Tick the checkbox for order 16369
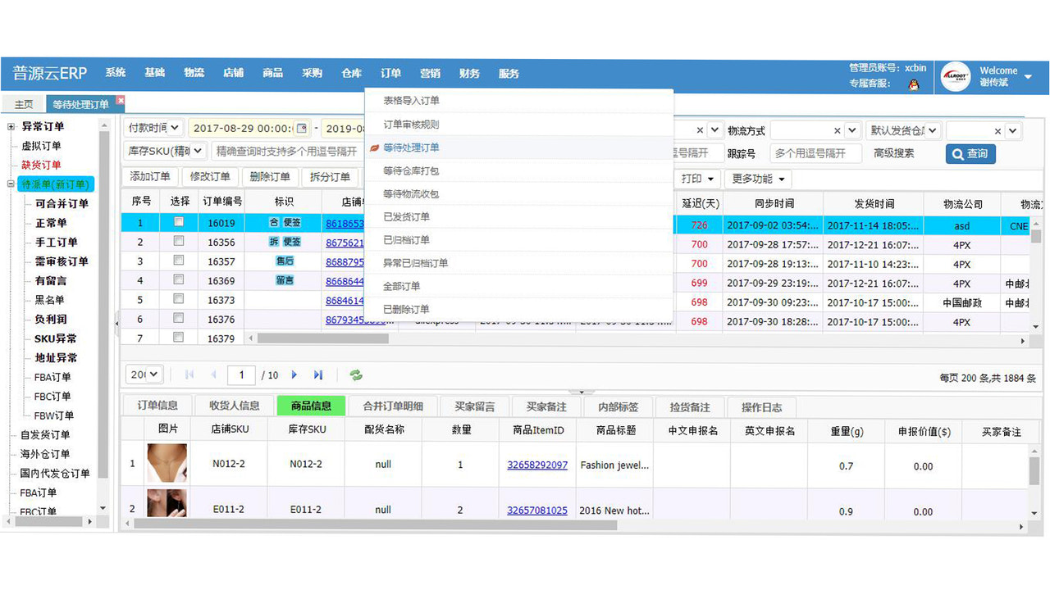 pyautogui.click(x=179, y=279)
